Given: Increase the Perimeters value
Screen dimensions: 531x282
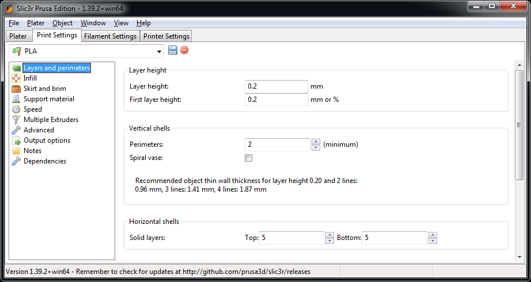Looking at the screenshot, I should [316, 142].
